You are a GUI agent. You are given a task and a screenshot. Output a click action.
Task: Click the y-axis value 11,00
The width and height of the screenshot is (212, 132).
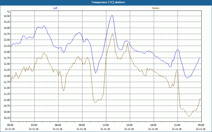coord(7,100)
